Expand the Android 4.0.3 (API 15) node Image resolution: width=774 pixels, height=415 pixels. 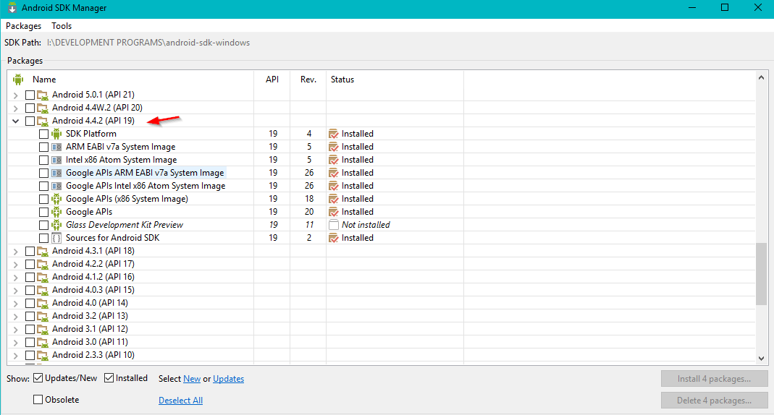point(16,290)
